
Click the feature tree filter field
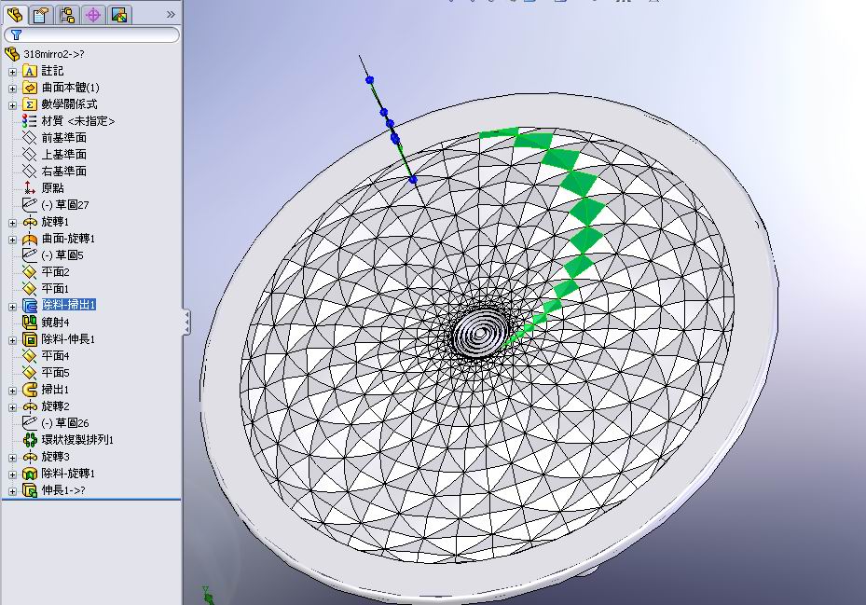tap(91, 34)
